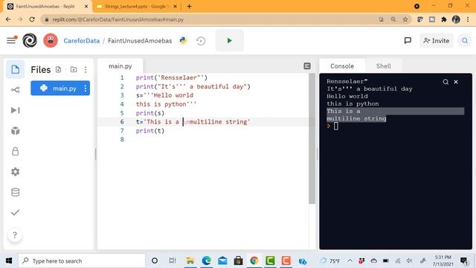The height and width of the screenshot is (268, 476).
Task: Open the Chrome three-dot menu
Action: click(x=468, y=19)
